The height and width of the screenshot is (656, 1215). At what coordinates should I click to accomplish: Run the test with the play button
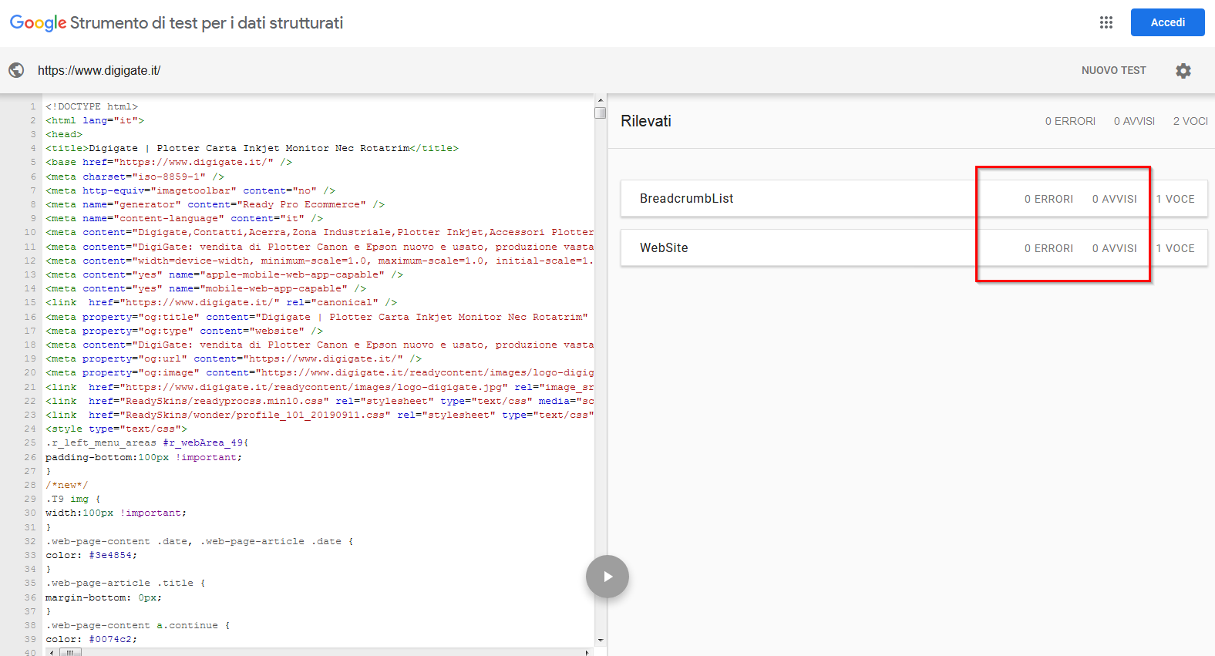coord(607,577)
